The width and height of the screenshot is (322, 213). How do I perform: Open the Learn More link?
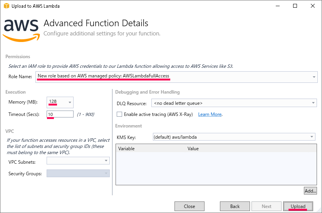click(210, 114)
